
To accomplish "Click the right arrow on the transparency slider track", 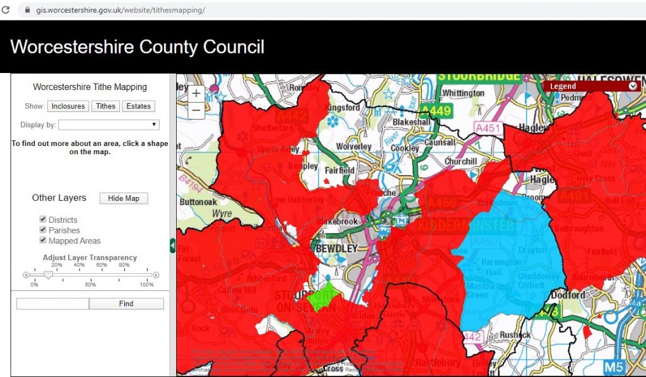I will (x=156, y=274).
